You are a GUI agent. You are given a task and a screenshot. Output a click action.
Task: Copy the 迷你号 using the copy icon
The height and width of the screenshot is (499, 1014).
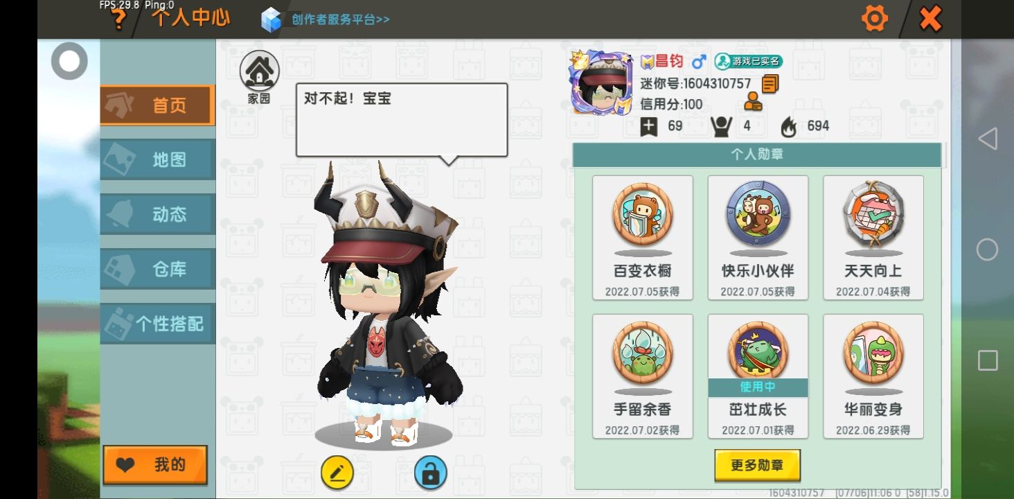tap(770, 84)
